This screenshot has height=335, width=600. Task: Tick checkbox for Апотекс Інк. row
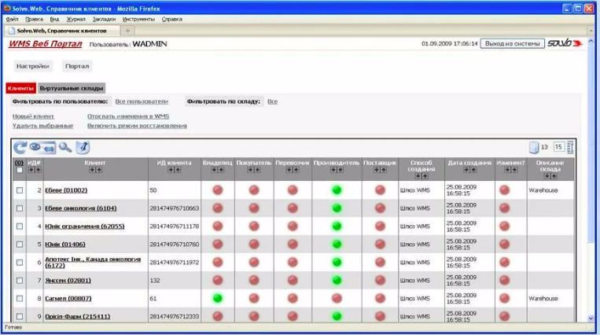(x=20, y=263)
